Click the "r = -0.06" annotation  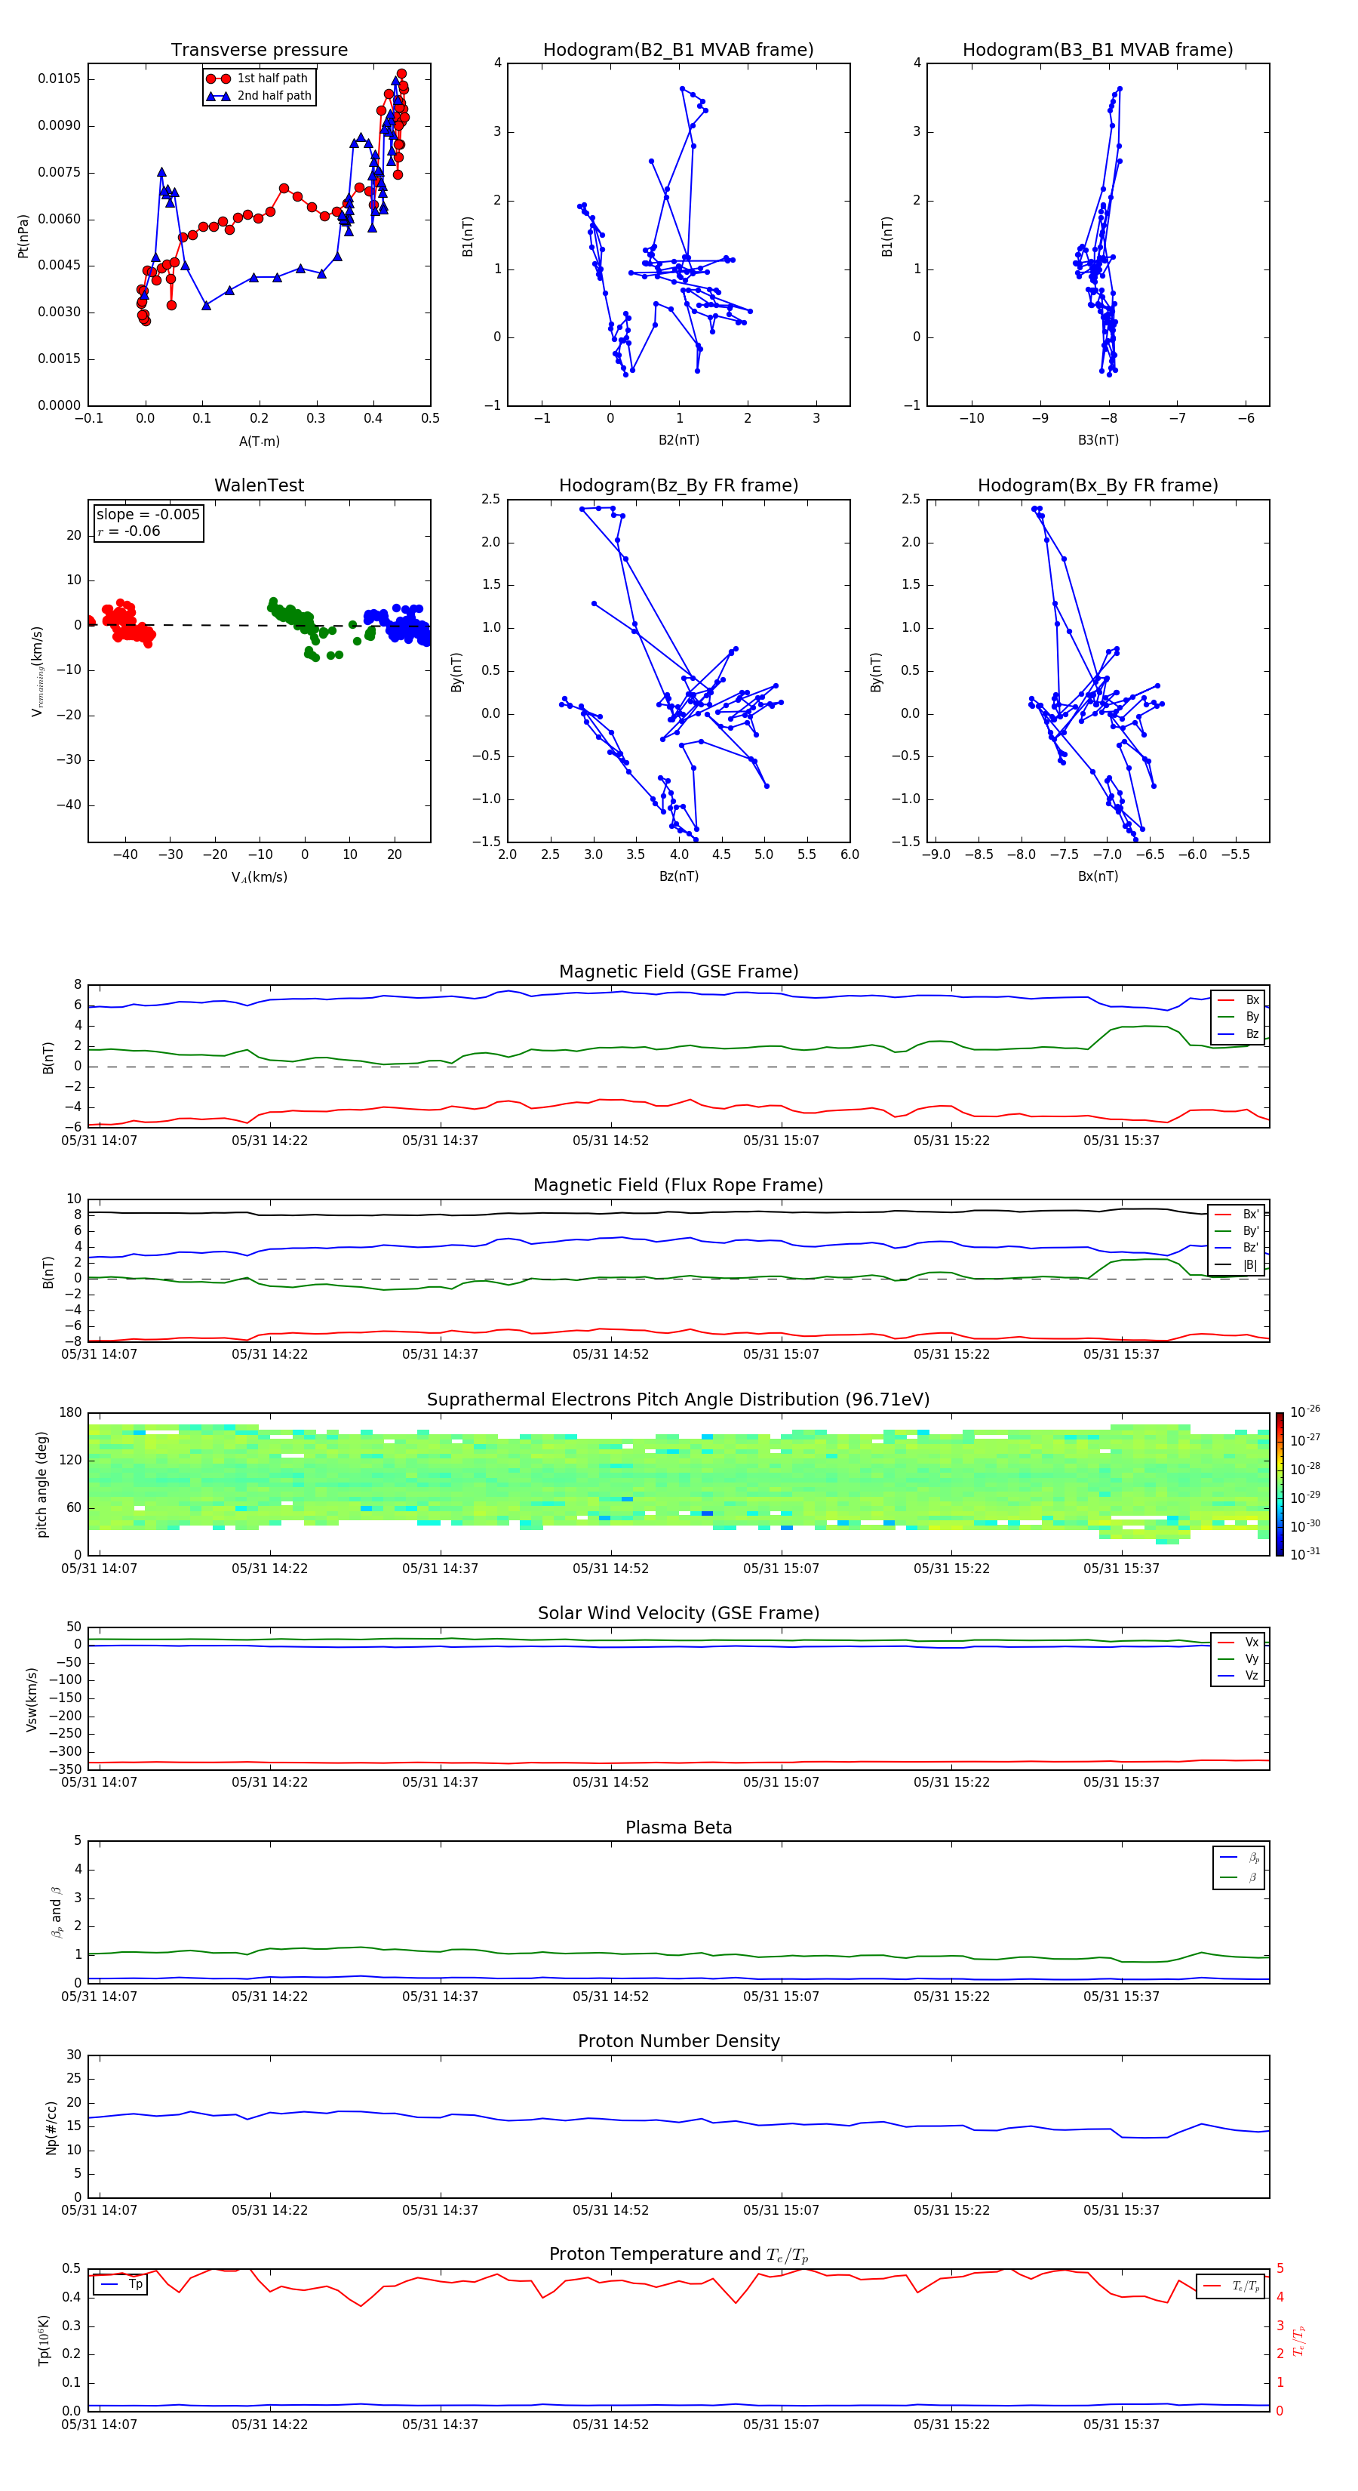tap(128, 531)
